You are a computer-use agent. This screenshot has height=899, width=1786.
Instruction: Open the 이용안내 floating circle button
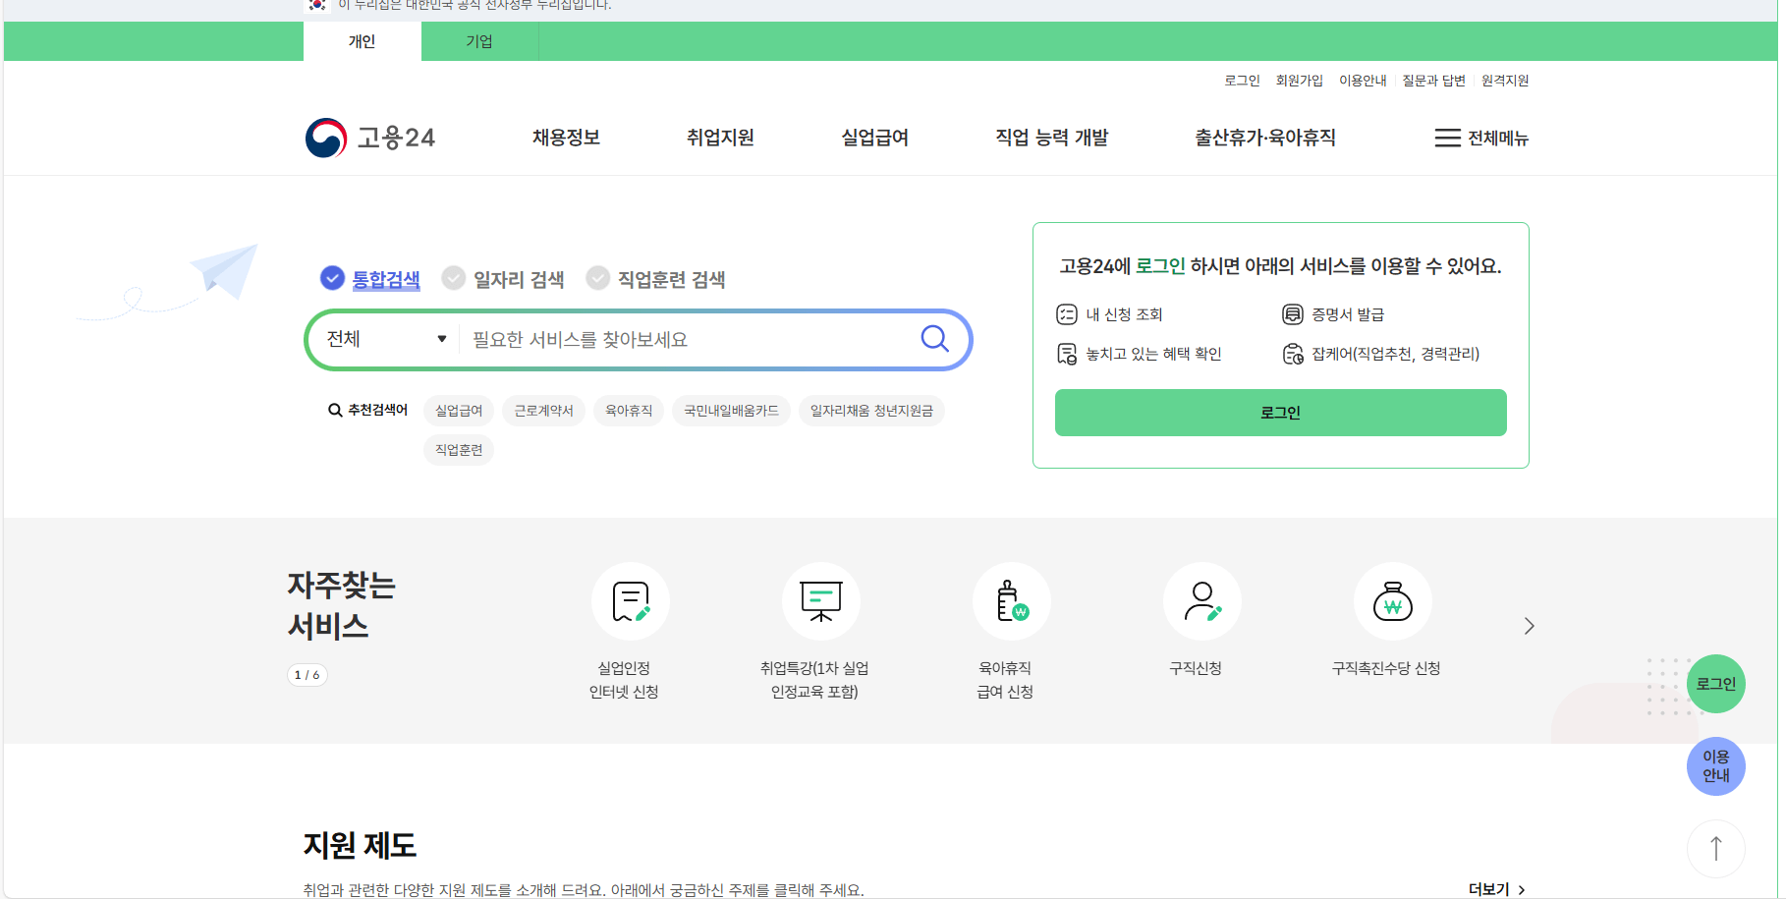(x=1715, y=766)
